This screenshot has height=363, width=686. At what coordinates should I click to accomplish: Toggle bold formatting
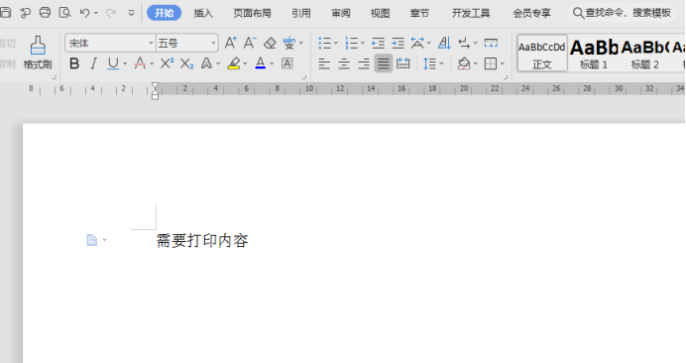coord(74,63)
